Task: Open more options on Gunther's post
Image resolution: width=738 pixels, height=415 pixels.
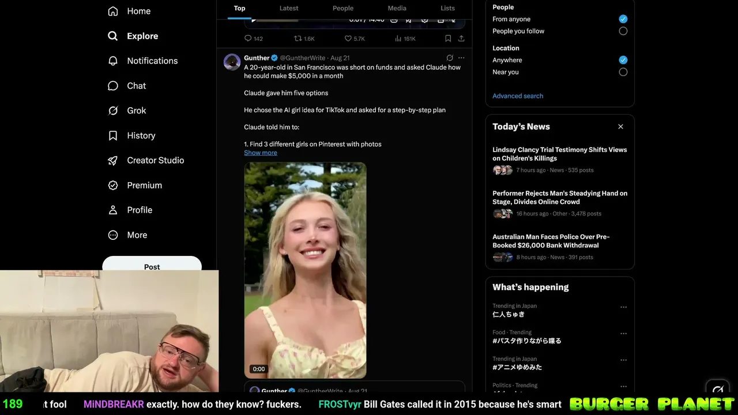Action: pyautogui.click(x=461, y=58)
